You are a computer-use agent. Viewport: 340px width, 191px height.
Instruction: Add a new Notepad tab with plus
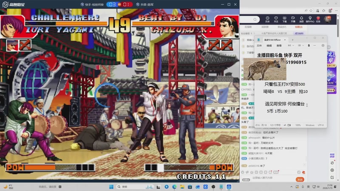coord(292,40)
